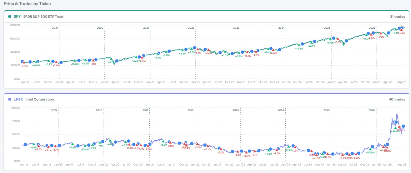
Task: Select the +96.8% green triangle on INTC chart
Action: [x=395, y=128]
